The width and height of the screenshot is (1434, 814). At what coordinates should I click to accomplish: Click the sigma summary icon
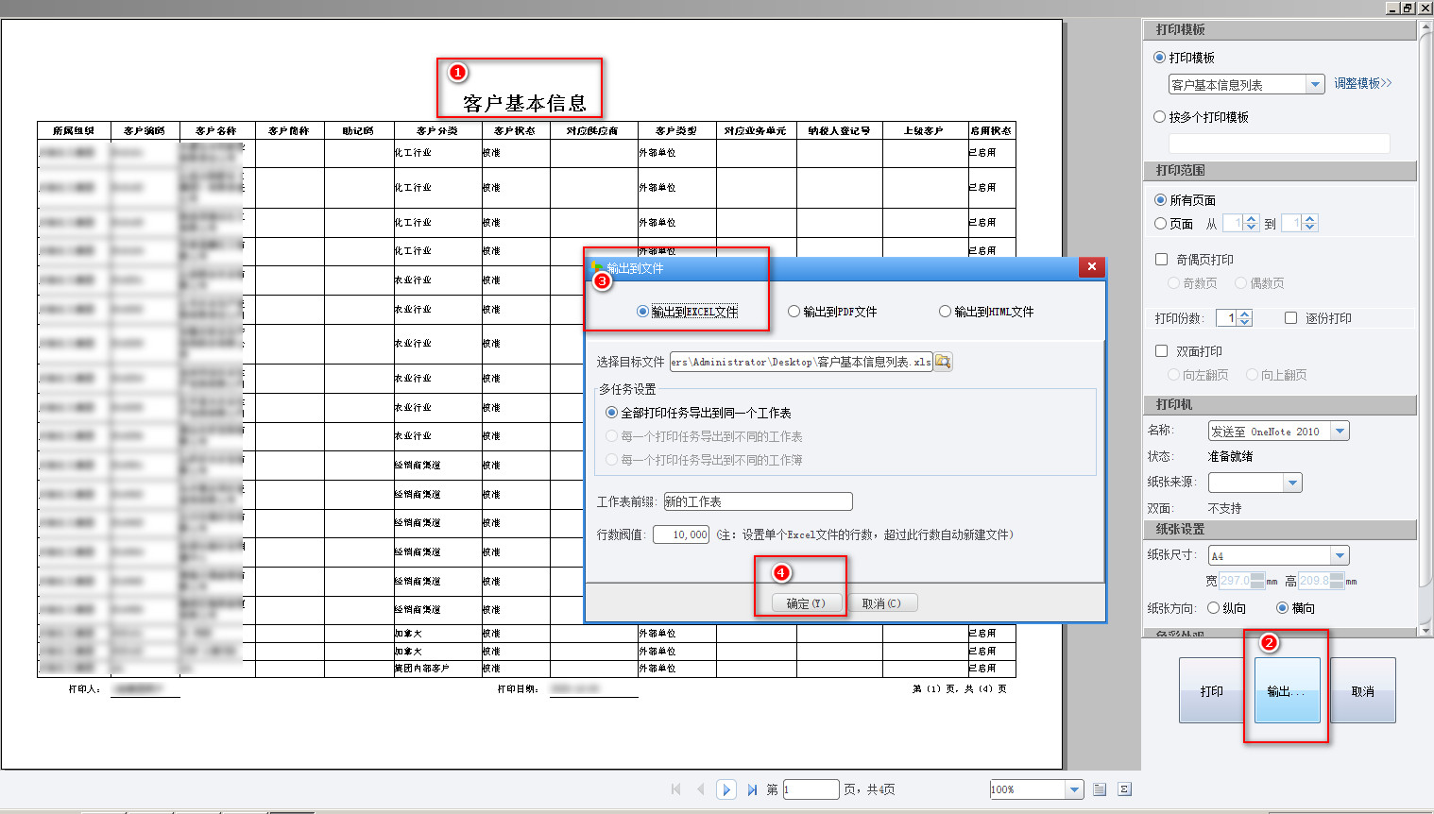1124,789
